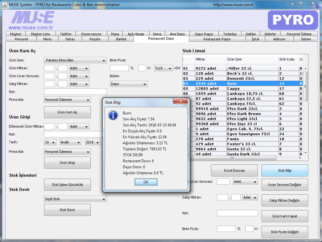
Task: Export with the Excel Dosyası button
Action: click(234, 170)
